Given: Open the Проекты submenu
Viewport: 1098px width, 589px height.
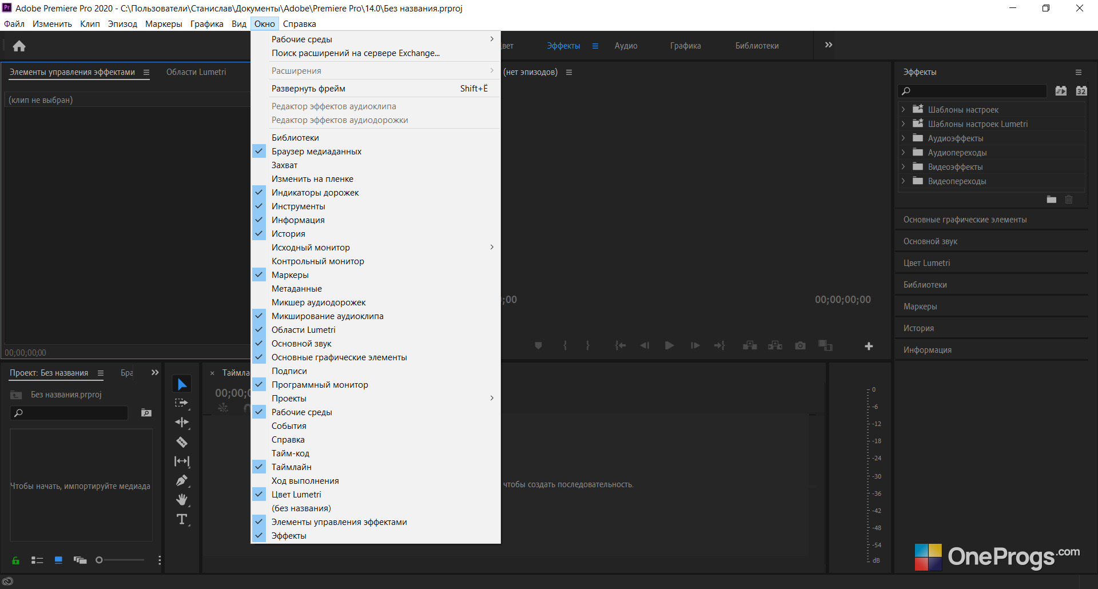Looking at the screenshot, I should [375, 399].
